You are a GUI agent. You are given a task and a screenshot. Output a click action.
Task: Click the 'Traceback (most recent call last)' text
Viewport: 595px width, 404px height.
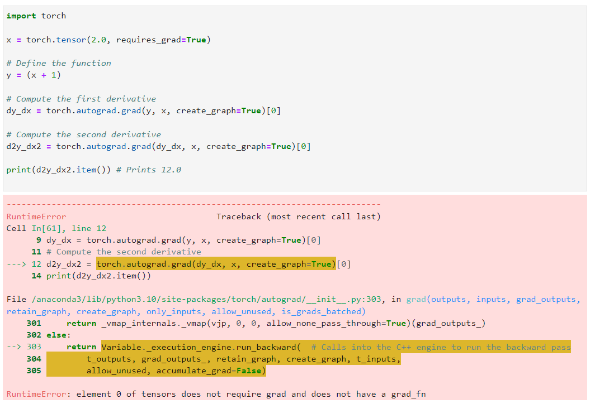tap(298, 217)
